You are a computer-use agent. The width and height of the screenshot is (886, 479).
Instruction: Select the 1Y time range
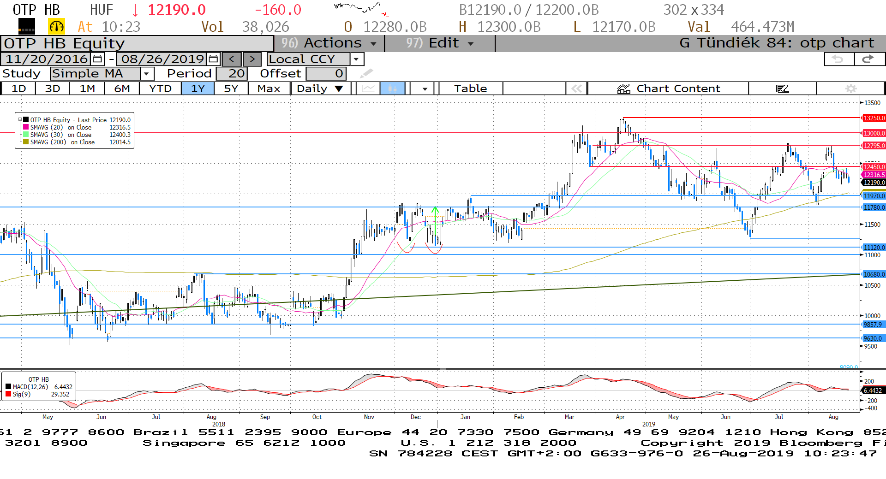tap(198, 89)
